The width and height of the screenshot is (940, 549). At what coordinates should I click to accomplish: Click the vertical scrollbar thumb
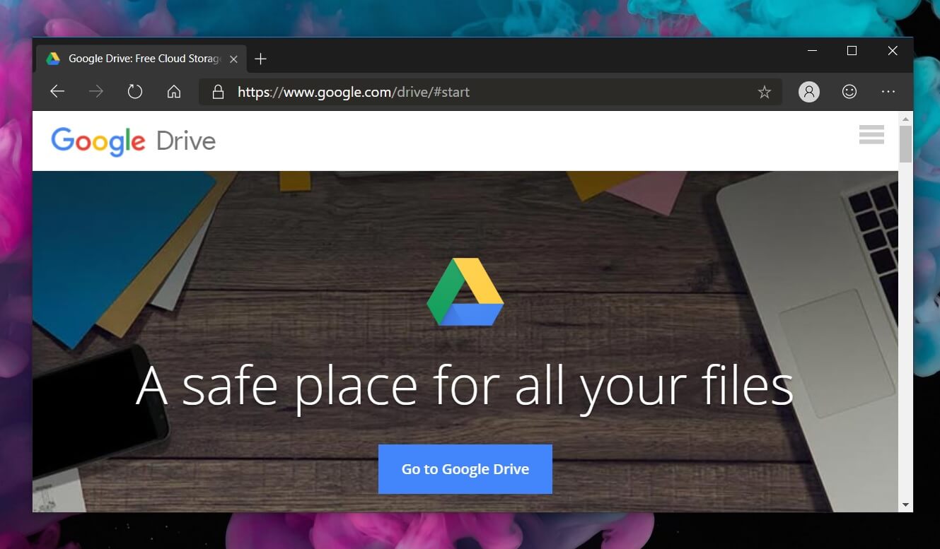[905, 144]
